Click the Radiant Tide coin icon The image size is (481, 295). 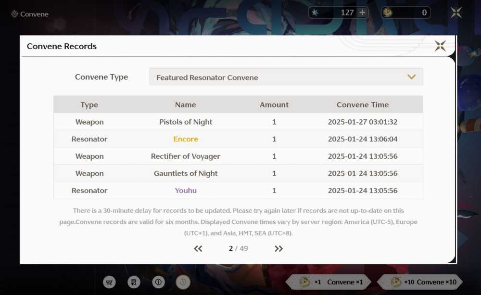[x=388, y=13]
